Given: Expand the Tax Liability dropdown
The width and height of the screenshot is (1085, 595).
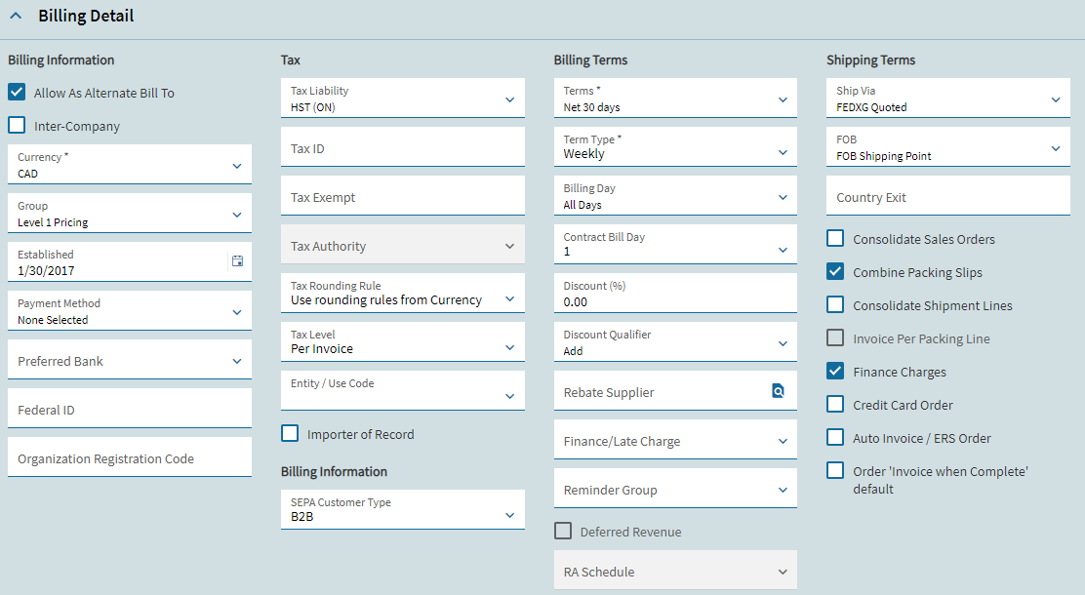Looking at the screenshot, I should click(x=509, y=99).
